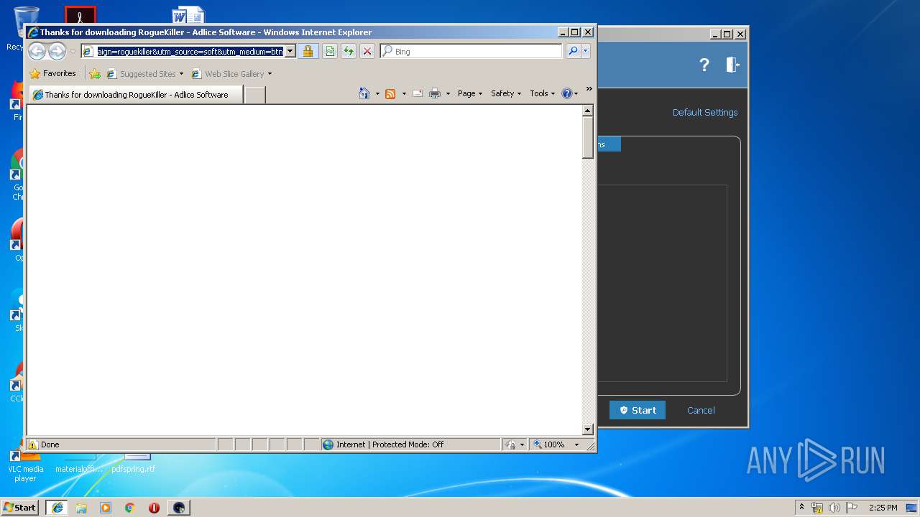Go back with the browser Back arrow
The width and height of the screenshot is (920, 517).
tap(37, 51)
